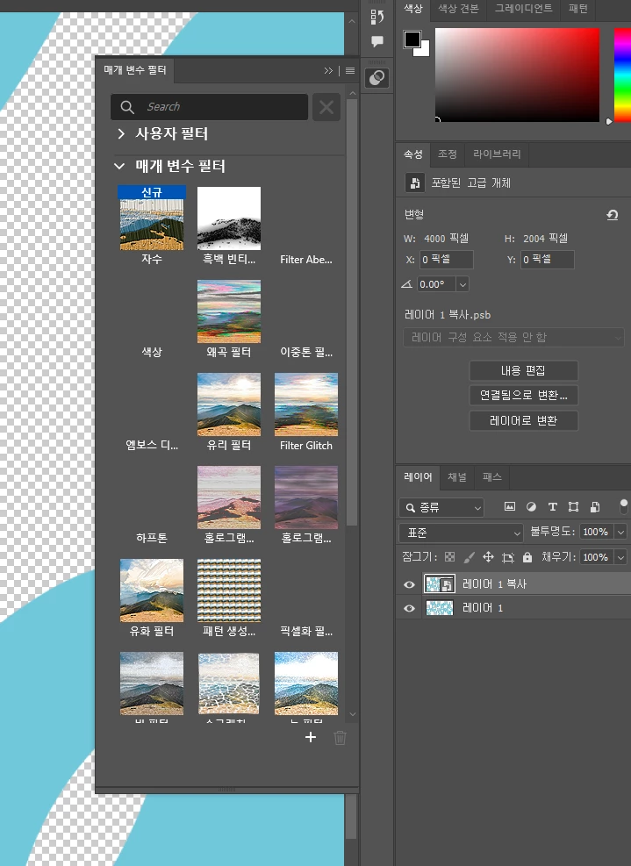The height and width of the screenshot is (866, 631).
Task: Click the white background color swatch
Action: point(425,51)
